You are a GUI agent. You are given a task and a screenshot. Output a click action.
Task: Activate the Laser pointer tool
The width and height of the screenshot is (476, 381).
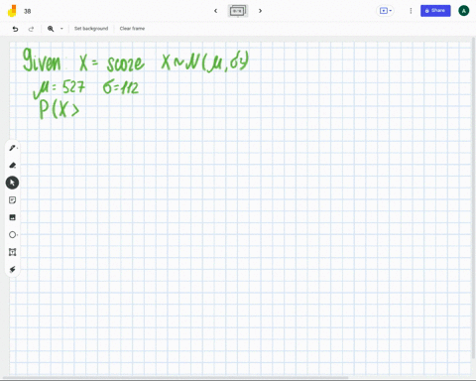(x=13, y=269)
